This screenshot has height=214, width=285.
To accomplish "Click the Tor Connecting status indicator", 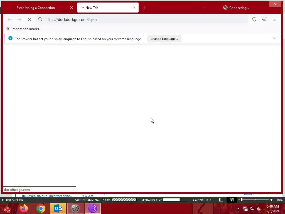I will pos(236,8).
